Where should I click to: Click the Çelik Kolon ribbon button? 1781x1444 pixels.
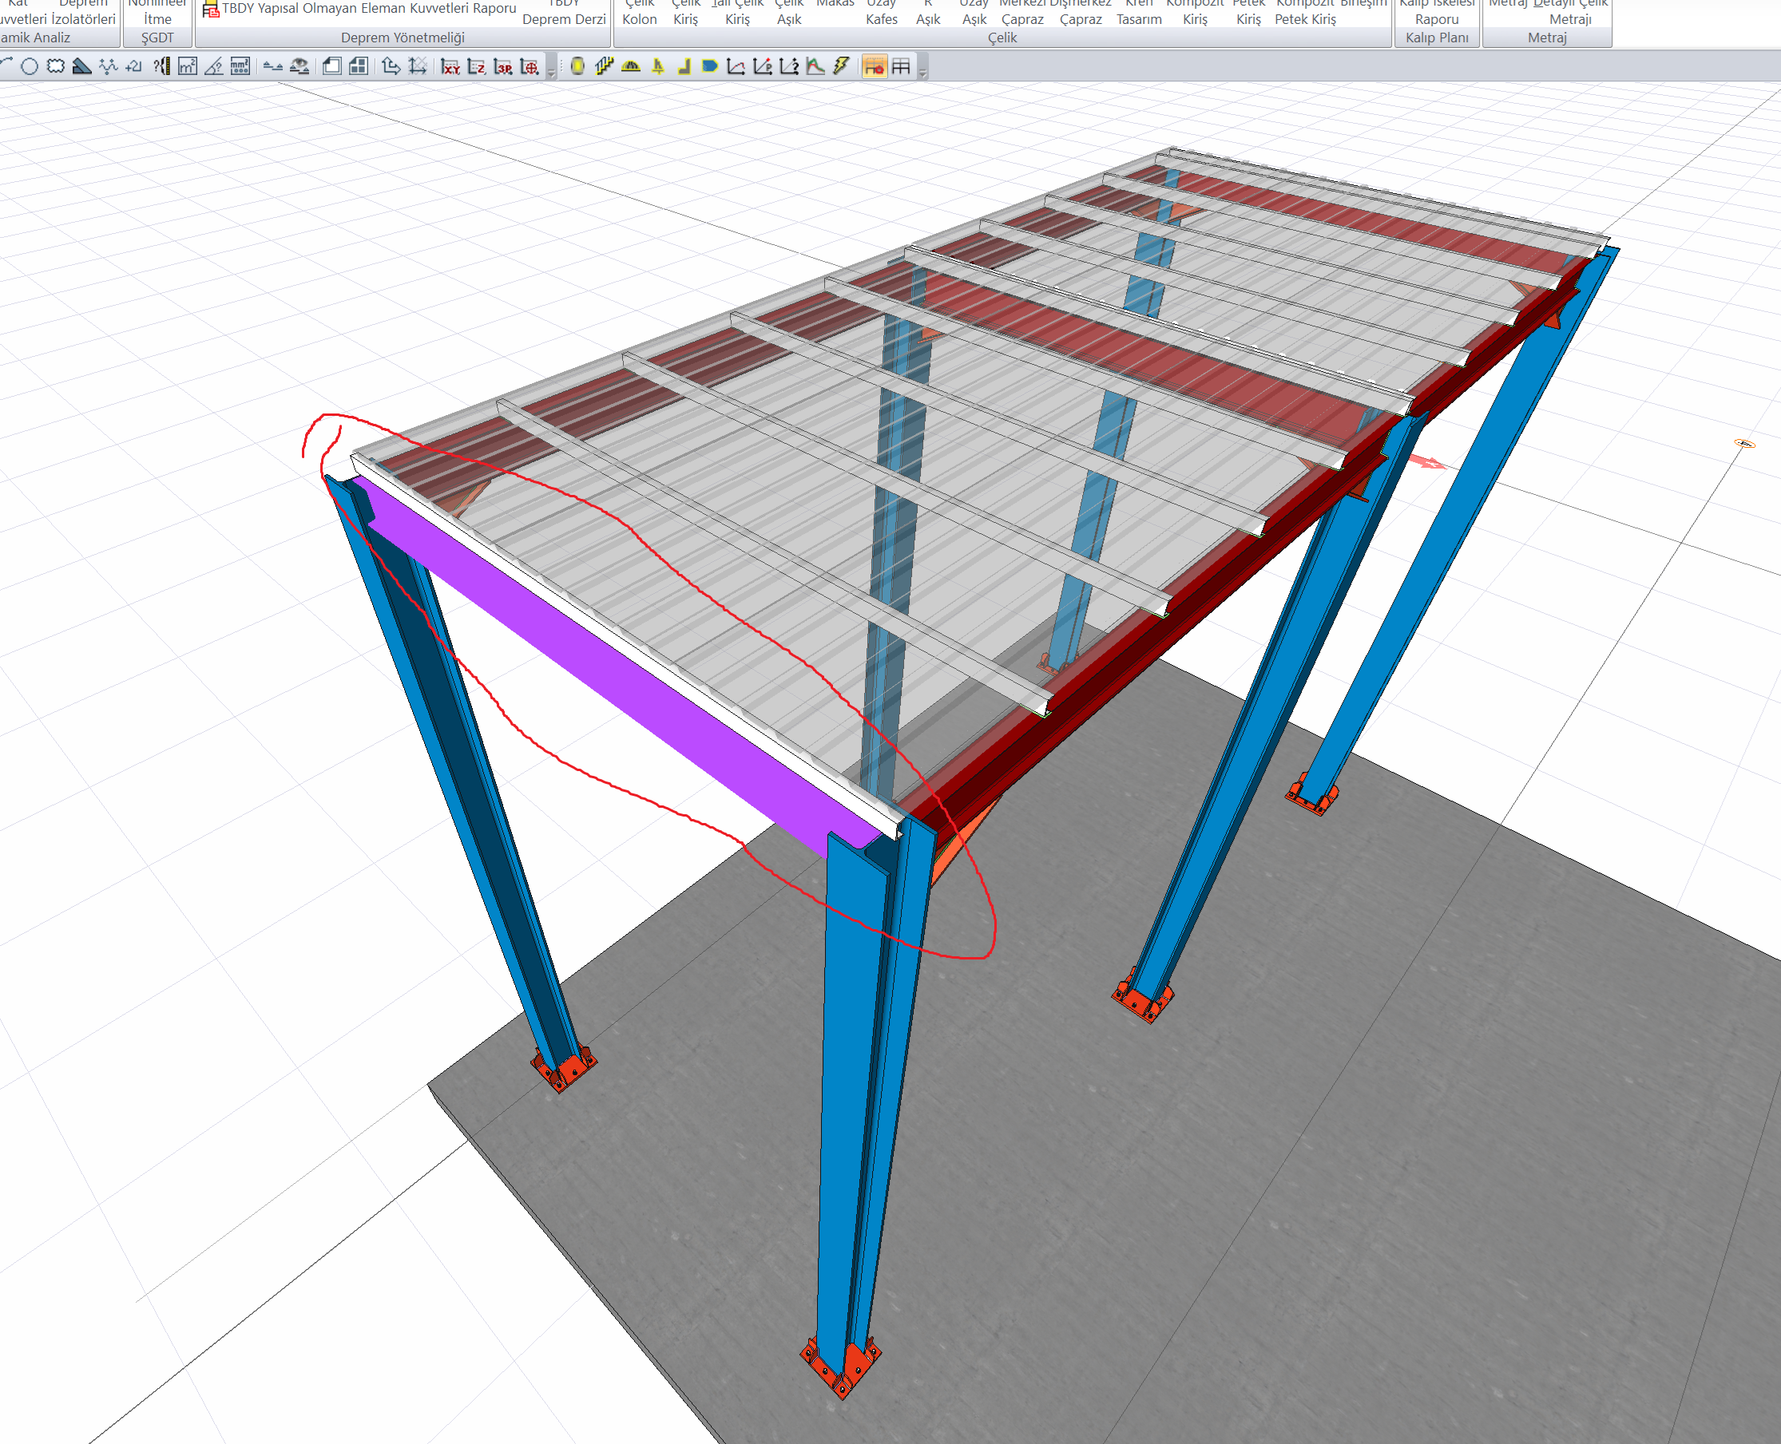[x=639, y=13]
